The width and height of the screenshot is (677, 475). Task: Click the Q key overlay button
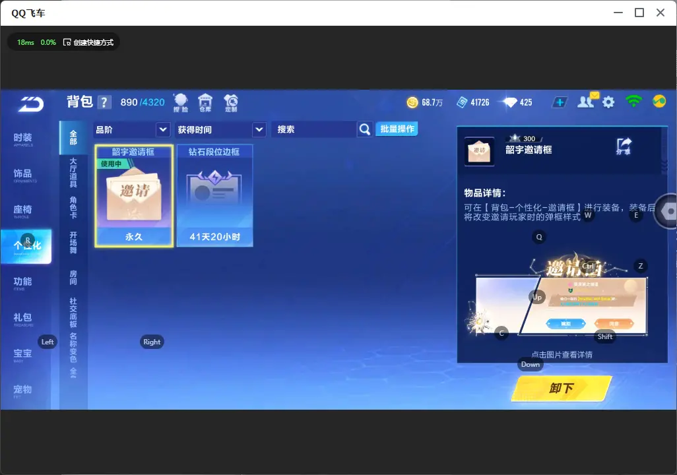pos(539,237)
